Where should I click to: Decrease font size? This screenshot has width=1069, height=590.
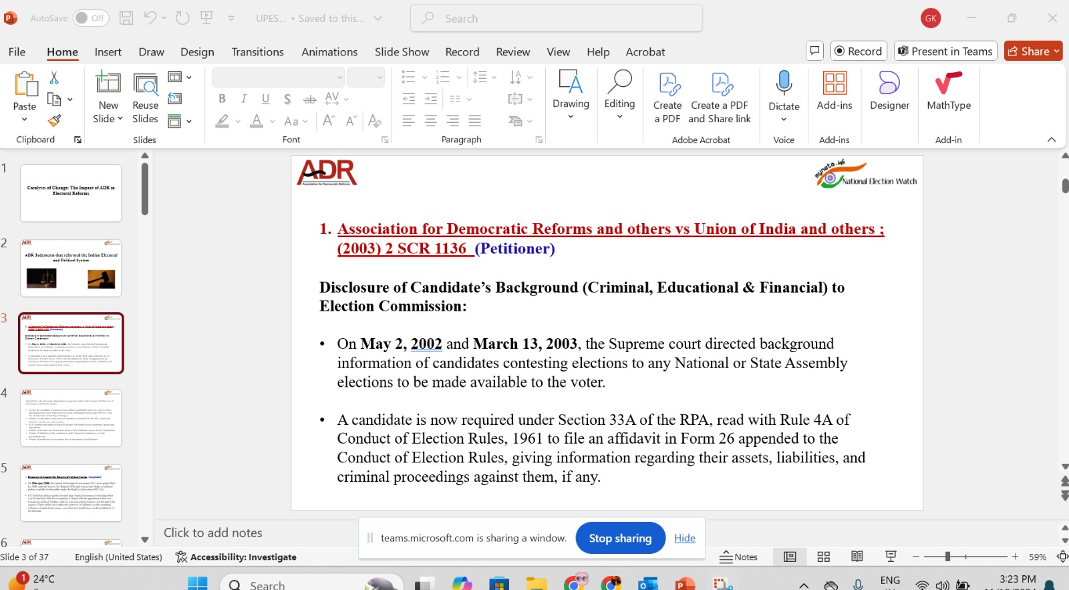click(351, 120)
